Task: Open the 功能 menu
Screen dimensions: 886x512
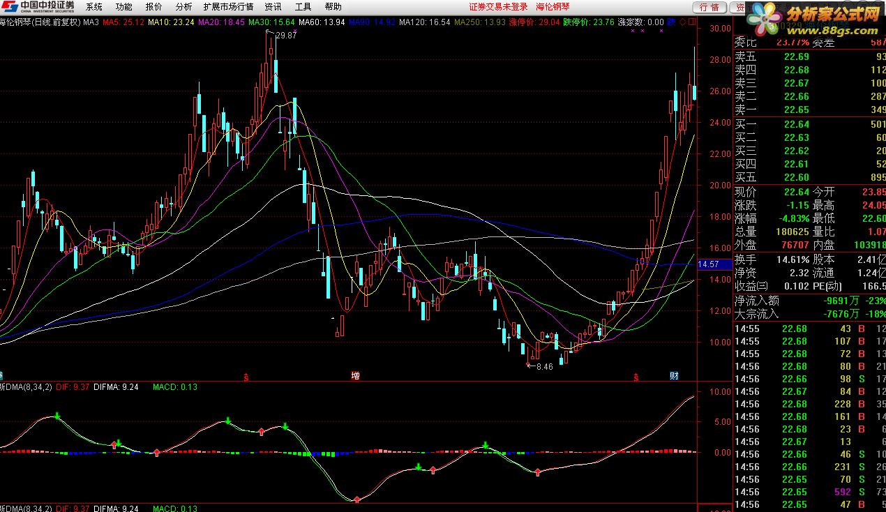Action: [123, 7]
